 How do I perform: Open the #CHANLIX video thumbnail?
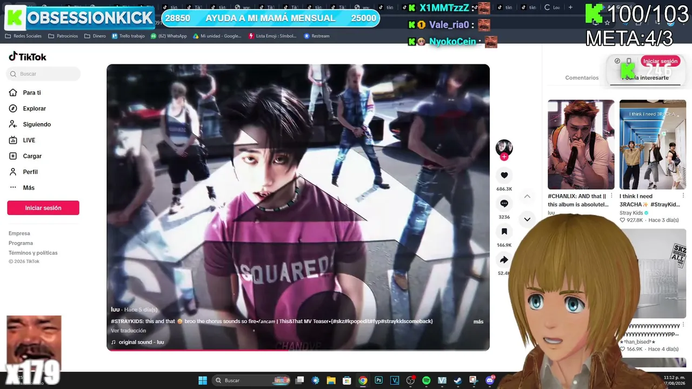click(581, 144)
